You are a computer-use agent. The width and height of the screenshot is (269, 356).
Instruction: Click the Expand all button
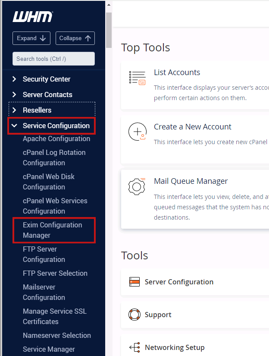pos(31,38)
